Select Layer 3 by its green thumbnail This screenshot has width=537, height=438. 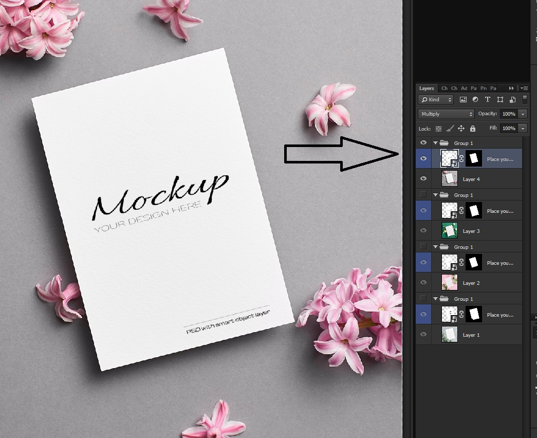pos(450,231)
